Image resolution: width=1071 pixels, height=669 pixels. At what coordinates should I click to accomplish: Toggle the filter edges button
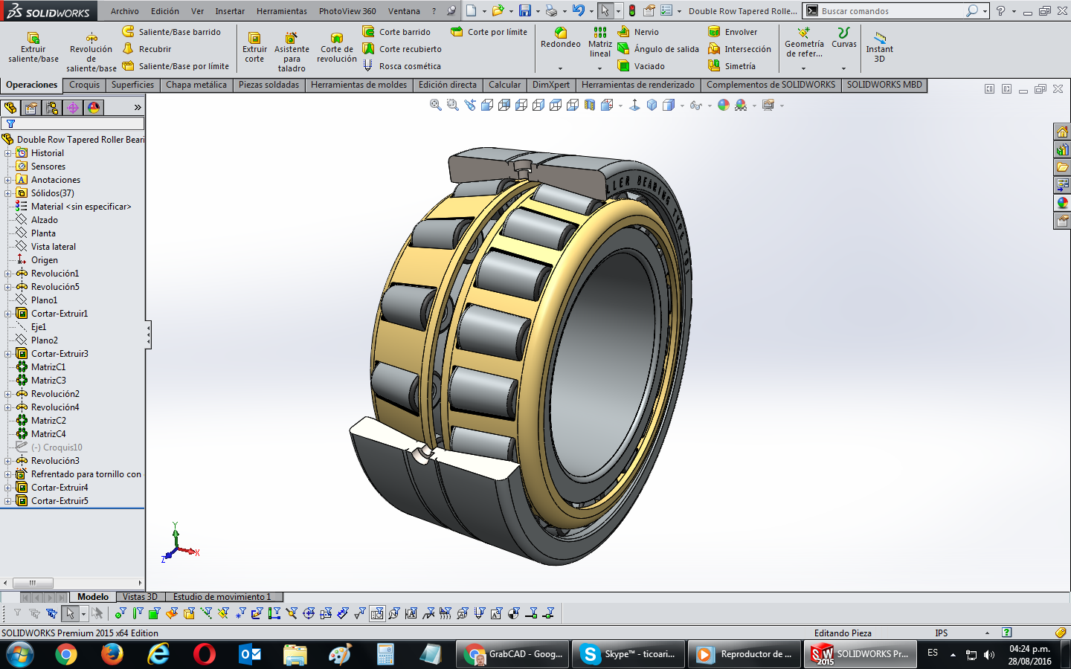(138, 613)
